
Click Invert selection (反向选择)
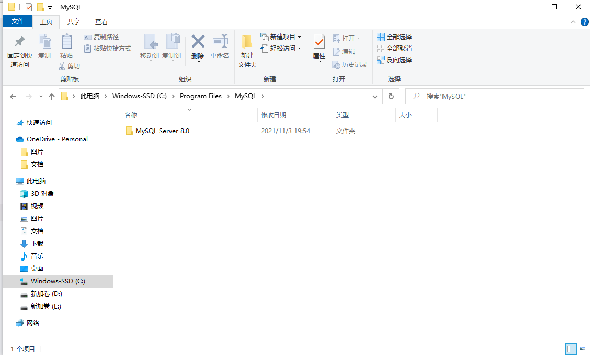(x=394, y=60)
